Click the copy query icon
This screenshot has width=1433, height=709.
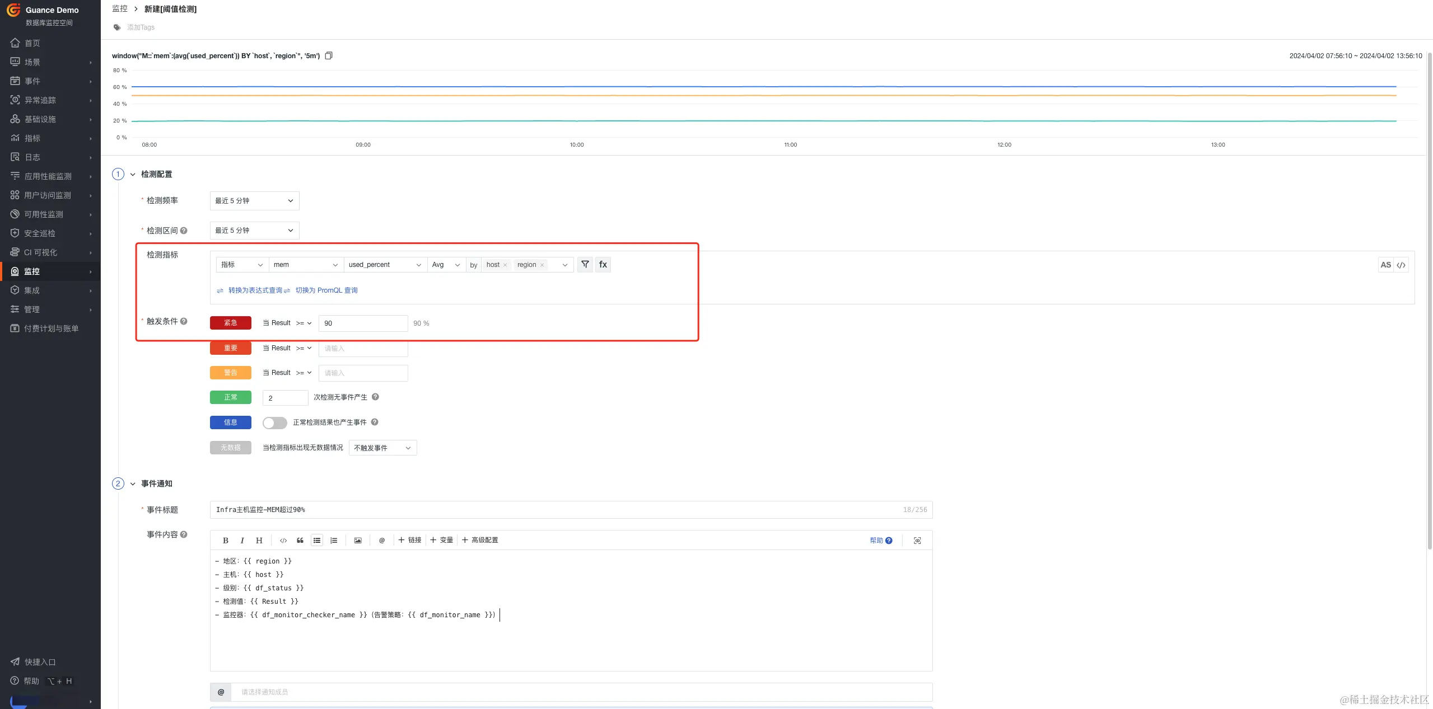[x=329, y=55]
